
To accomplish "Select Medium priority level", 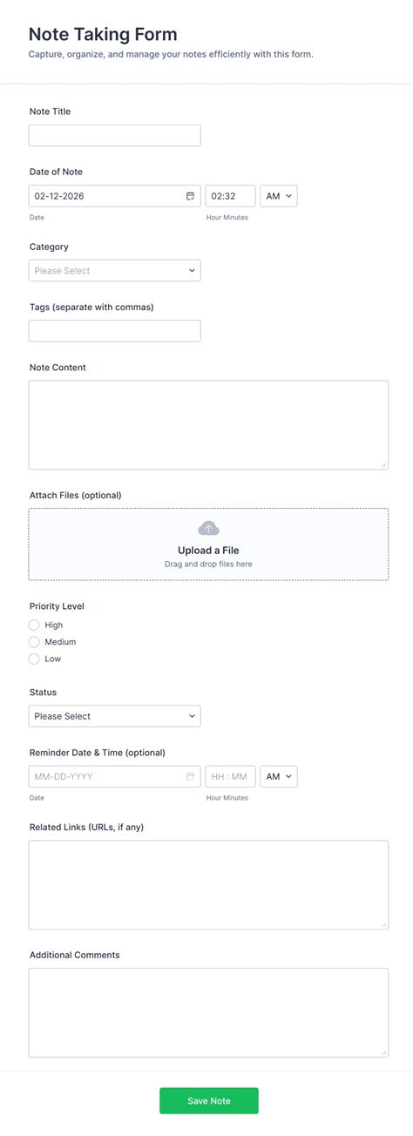I will click(x=34, y=642).
